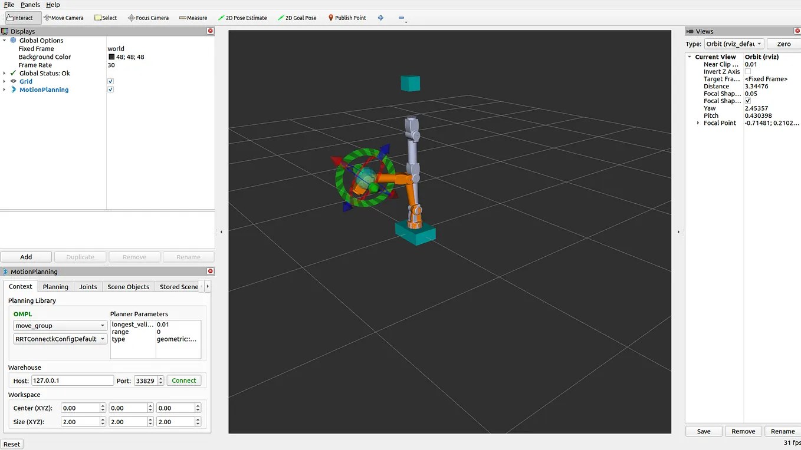Select the Interact tool
Image resolution: width=801 pixels, height=450 pixels.
click(23, 18)
